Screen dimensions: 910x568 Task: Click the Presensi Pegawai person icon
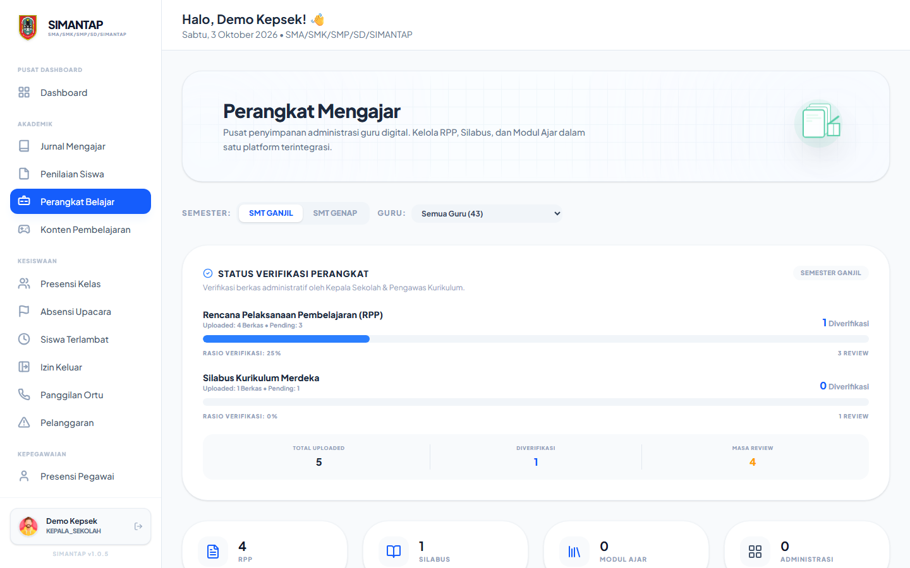[x=24, y=476]
